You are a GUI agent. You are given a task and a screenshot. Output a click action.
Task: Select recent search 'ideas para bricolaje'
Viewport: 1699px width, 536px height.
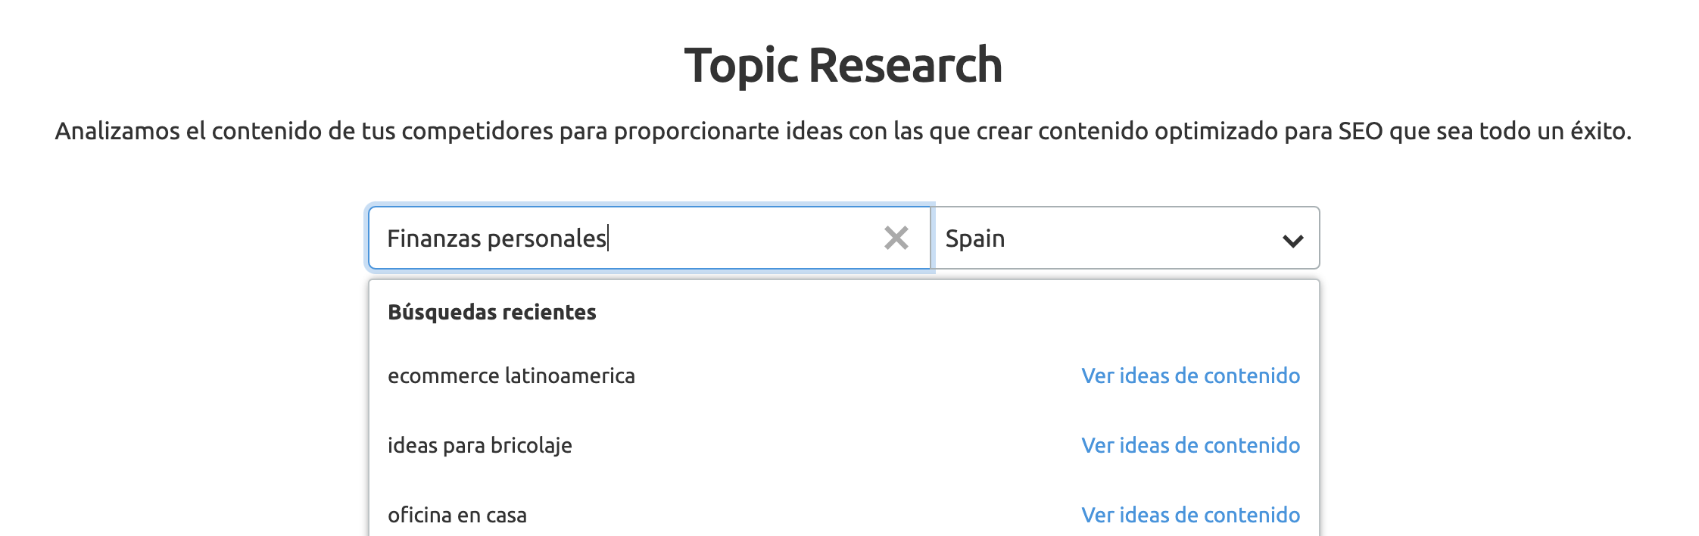pos(479,445)
